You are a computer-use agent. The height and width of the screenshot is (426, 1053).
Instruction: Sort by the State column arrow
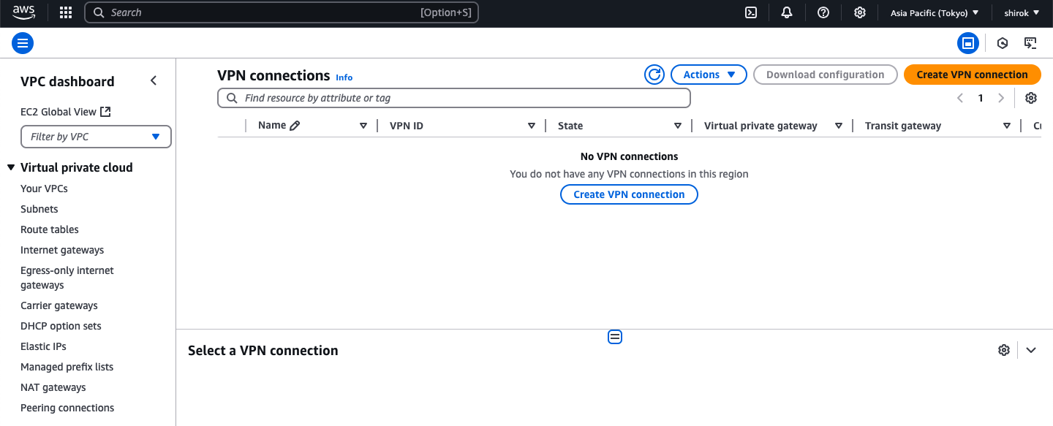(678, 126)
